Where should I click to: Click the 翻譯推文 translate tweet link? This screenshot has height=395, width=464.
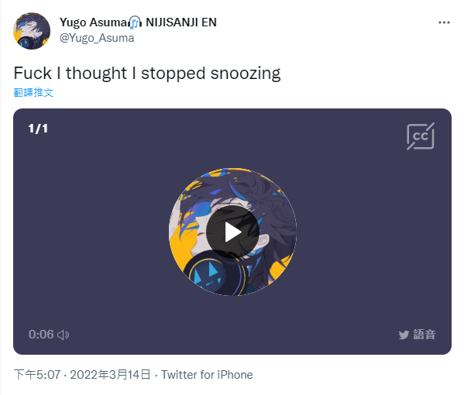33,93
